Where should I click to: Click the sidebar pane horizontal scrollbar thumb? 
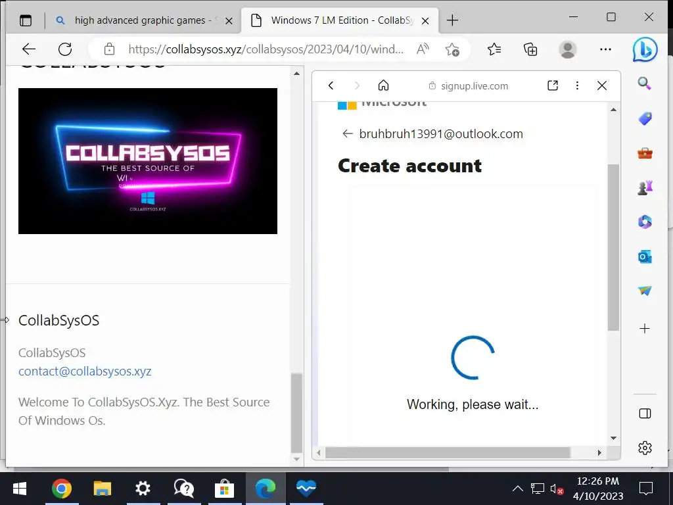[x=447, y=452]
